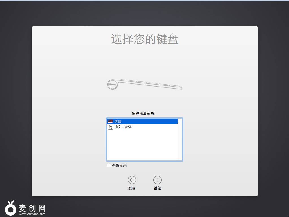Click the US flag icon
This screenshot has width=289, height=217.
click(110, 121)
